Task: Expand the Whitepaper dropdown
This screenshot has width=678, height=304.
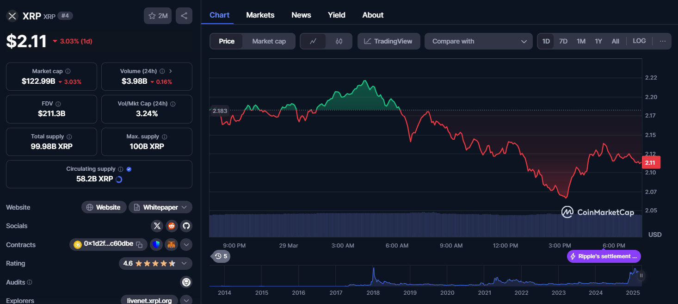Action: tap(160, 207)
